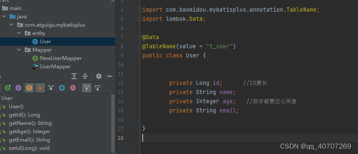
Task: Toggle group methods by defining type
Action: tap(51, 88)
